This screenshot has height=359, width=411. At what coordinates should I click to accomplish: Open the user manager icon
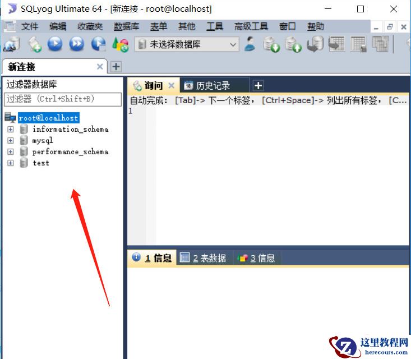250,44
